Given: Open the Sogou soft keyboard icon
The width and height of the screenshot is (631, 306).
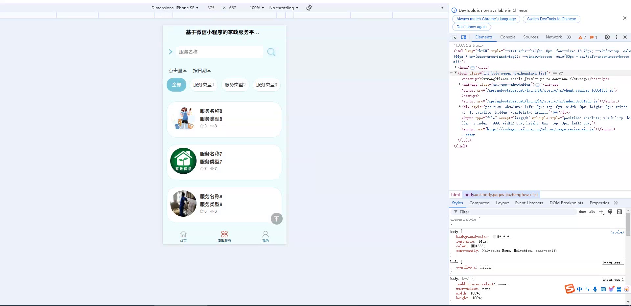Looking at the screenshot, I should click(x=603, y=289).
